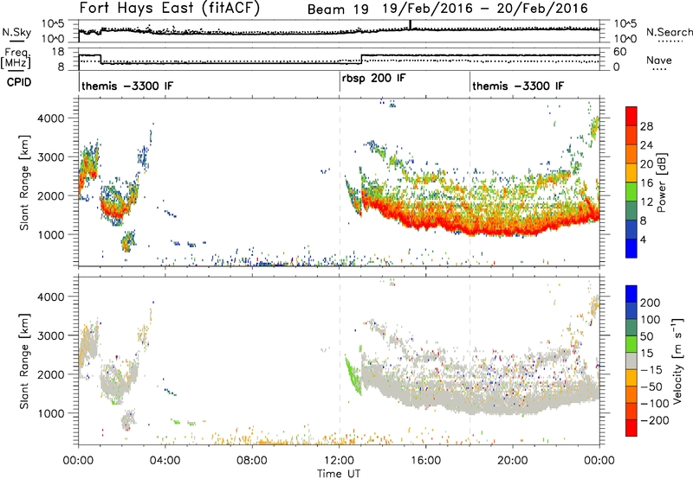Click the 'Beam 19' label
This screenshot has width=693, height=479.
[338, 10]
